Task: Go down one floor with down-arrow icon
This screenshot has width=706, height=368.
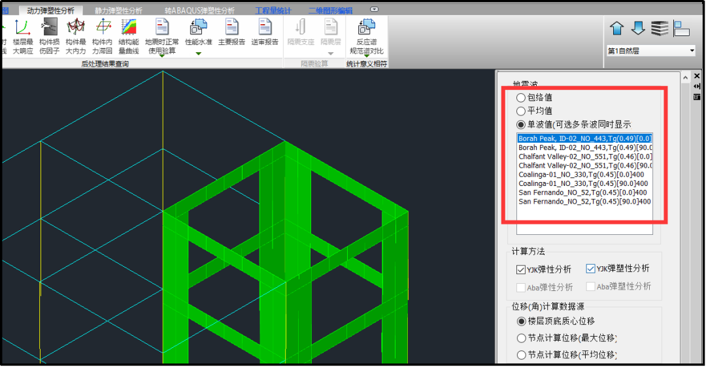Action: click(x=638, y=28)
